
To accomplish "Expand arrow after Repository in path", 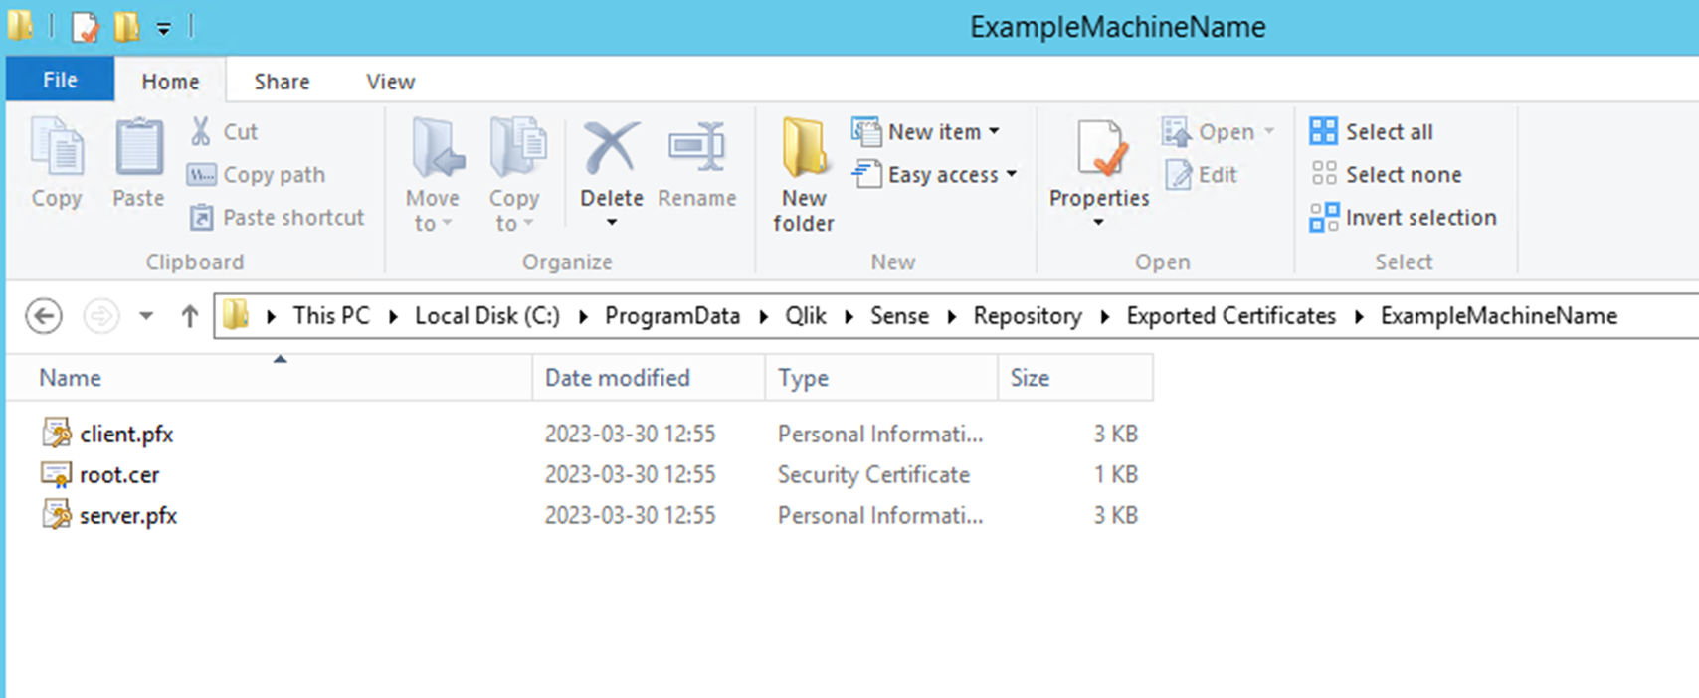I will tap(1104, 316).
